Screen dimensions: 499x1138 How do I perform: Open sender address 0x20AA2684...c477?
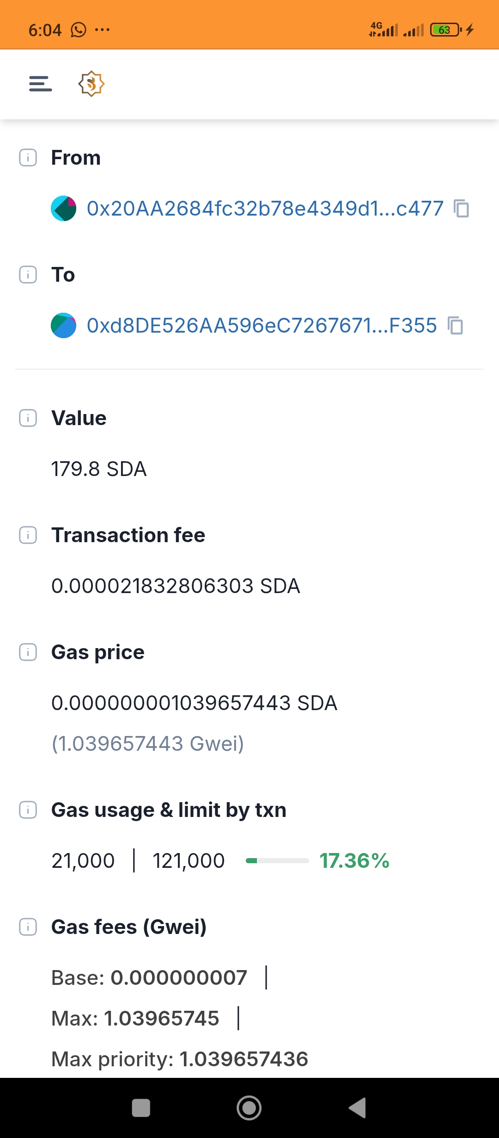[265, 209]
